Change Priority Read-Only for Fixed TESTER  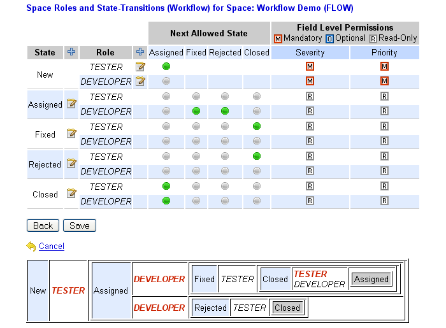384,126
